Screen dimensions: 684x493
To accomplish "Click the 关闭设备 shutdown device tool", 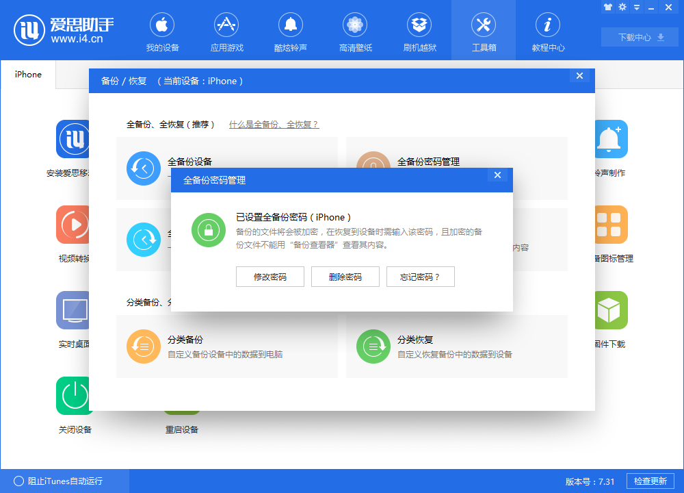I will tap(74, 405).
